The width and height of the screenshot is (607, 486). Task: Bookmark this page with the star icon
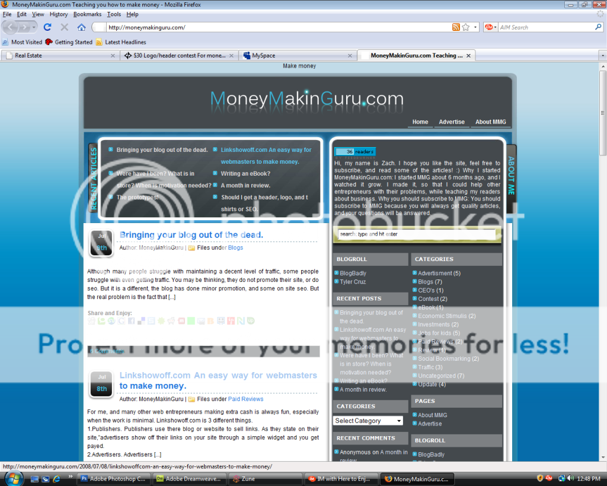(x=466, y=27)
